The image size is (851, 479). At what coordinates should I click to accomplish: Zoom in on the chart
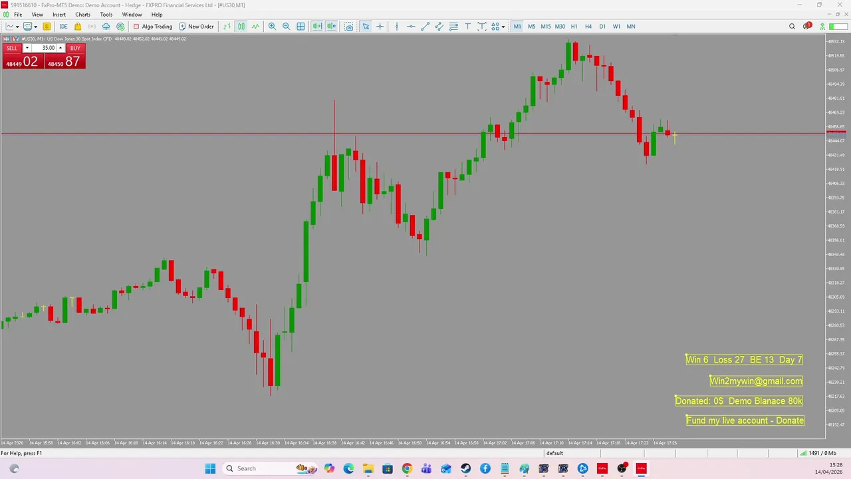[x=272, y=27]
